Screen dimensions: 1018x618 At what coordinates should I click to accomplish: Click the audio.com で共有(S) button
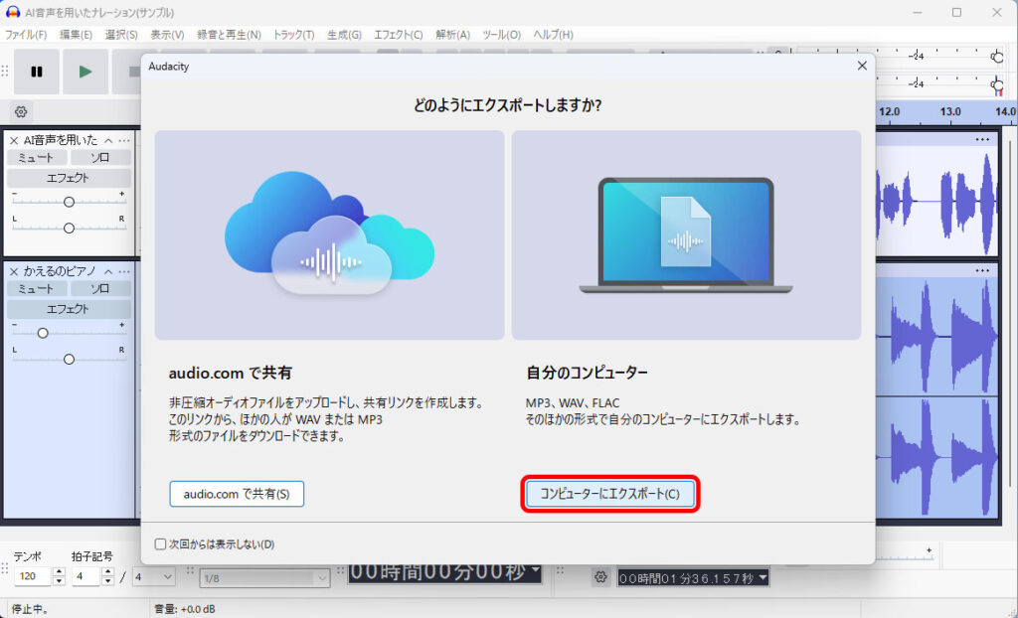(237, 494)
